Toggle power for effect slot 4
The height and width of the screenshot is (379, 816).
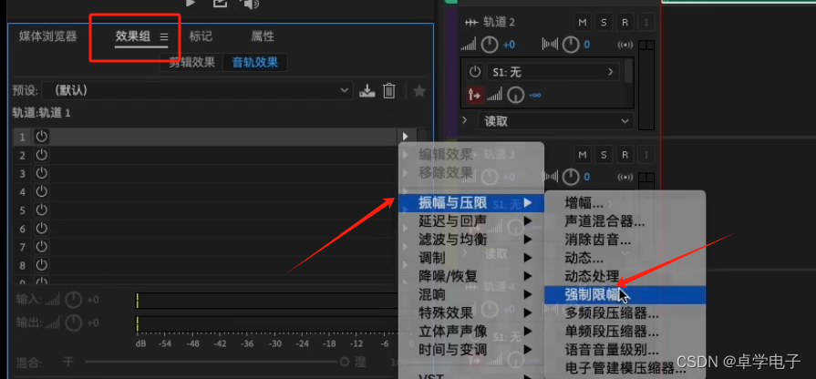tap(41, 192)
